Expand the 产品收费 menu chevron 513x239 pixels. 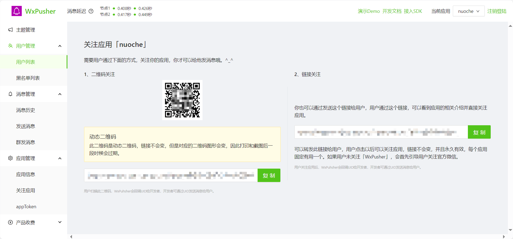(60, 222)
